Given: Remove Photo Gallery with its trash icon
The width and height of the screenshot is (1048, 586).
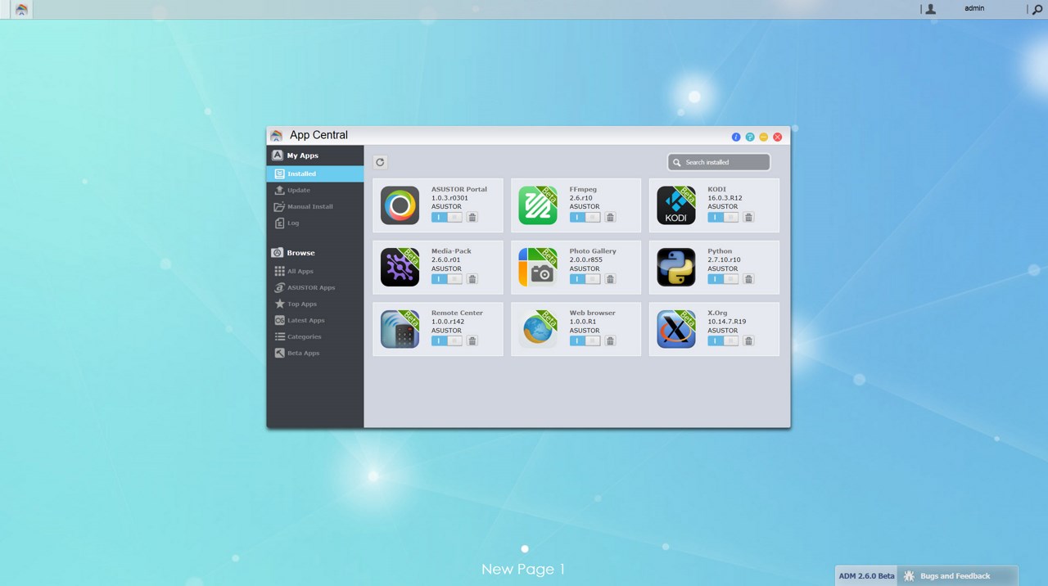Looking at the screenshot, I should (x=610, y=279).
